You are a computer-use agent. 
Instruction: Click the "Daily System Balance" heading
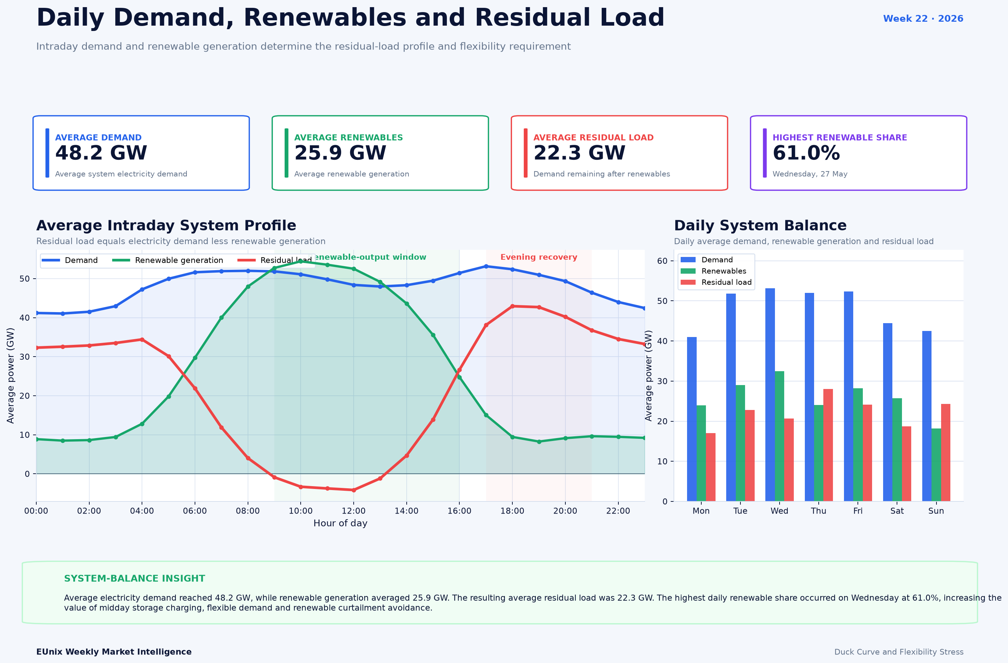[760, 225]
